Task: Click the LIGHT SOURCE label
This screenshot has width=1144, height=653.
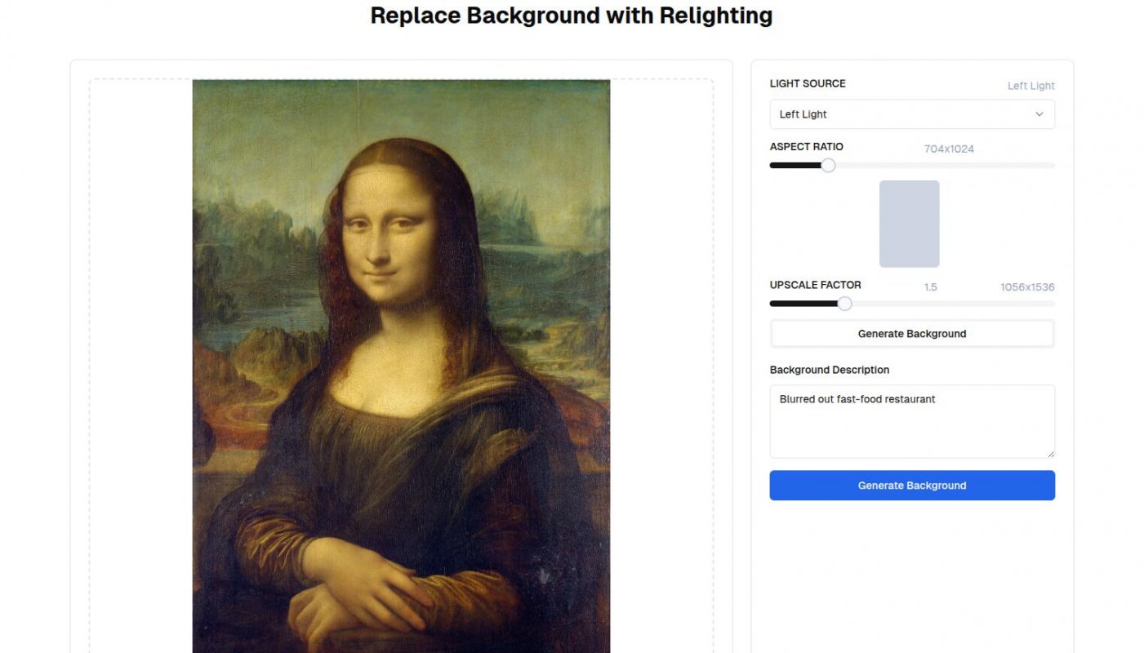Action: tap(808, 83)
